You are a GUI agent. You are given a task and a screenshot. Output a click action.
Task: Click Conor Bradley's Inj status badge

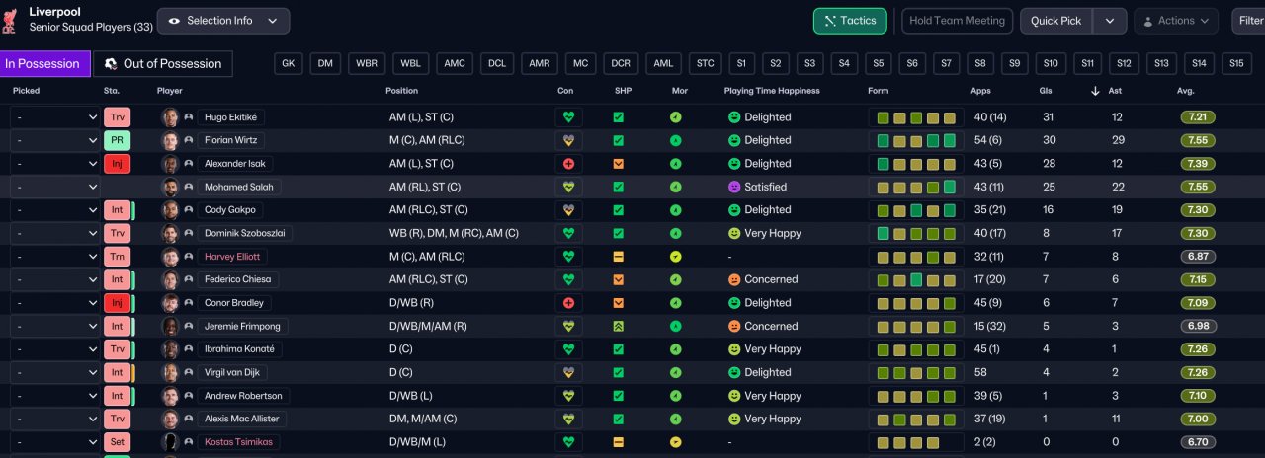point(117,303)
